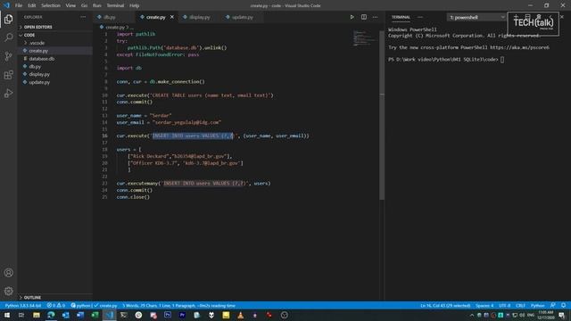This screenshot has width=571, height=321.
Task: Close the create.py tab
Action: (x=172, y=17)
